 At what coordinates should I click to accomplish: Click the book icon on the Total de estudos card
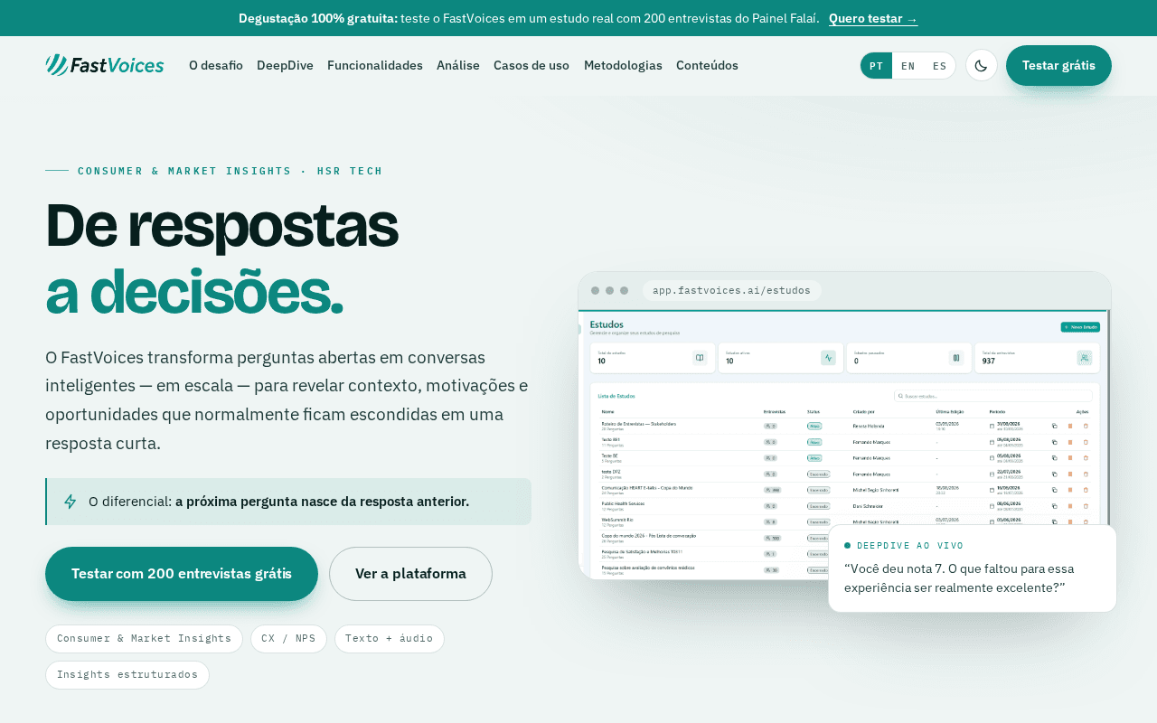click(x=700, y=358)
